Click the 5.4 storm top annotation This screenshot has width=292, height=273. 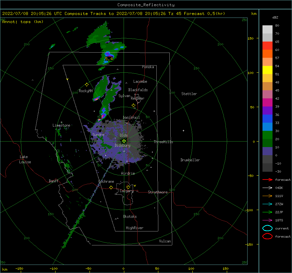click(109, 59)
